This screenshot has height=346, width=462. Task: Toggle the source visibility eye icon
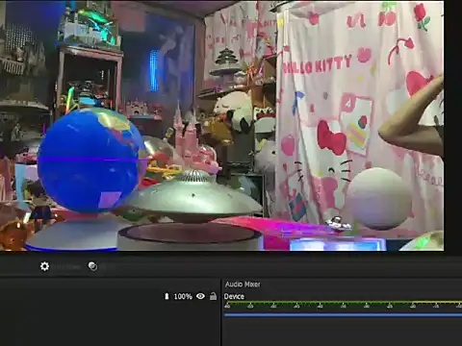point(200,296)
